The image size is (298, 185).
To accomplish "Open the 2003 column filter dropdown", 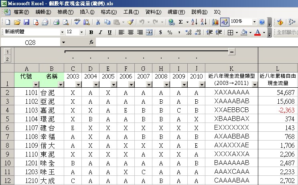I will pyautogui.click(x=79, y=84).
